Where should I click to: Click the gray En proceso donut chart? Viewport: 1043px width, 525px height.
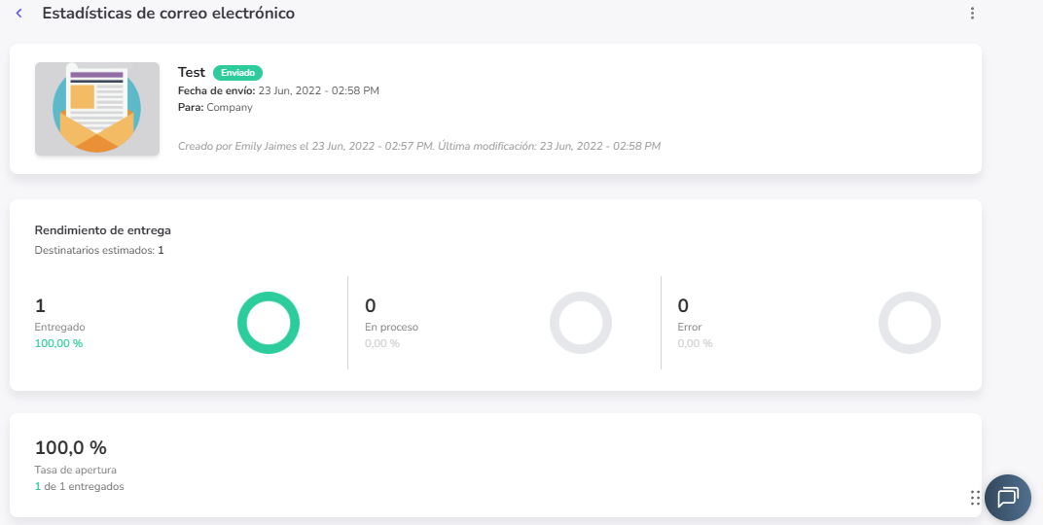point(581,323)
